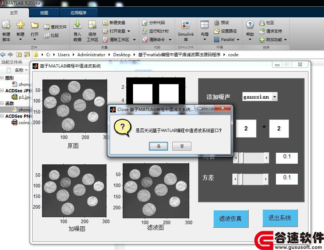Click the 加噪图 noisy image

(x=74, y=191)
